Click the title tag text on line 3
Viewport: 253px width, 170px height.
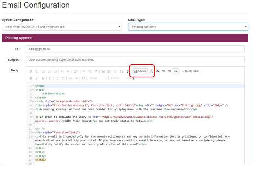coord(53,94)
